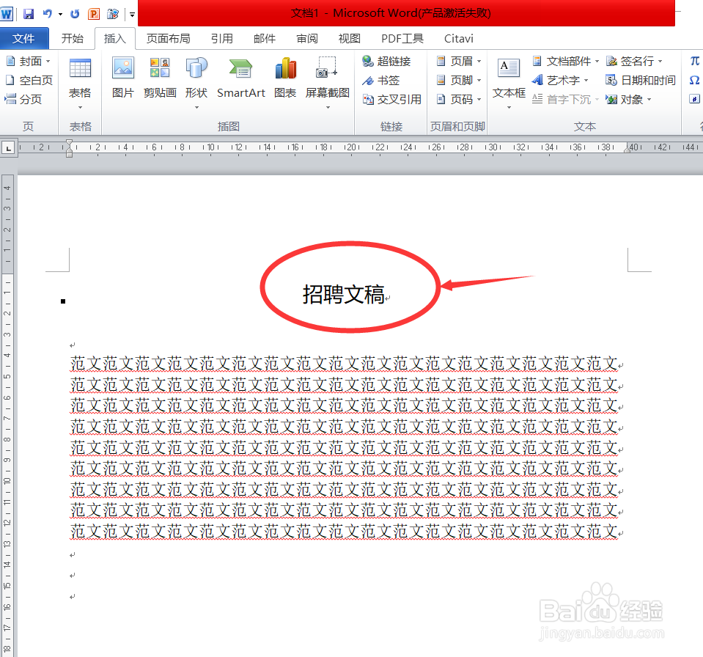Click the tab stop selector beside the ruler

pos(8,147)
